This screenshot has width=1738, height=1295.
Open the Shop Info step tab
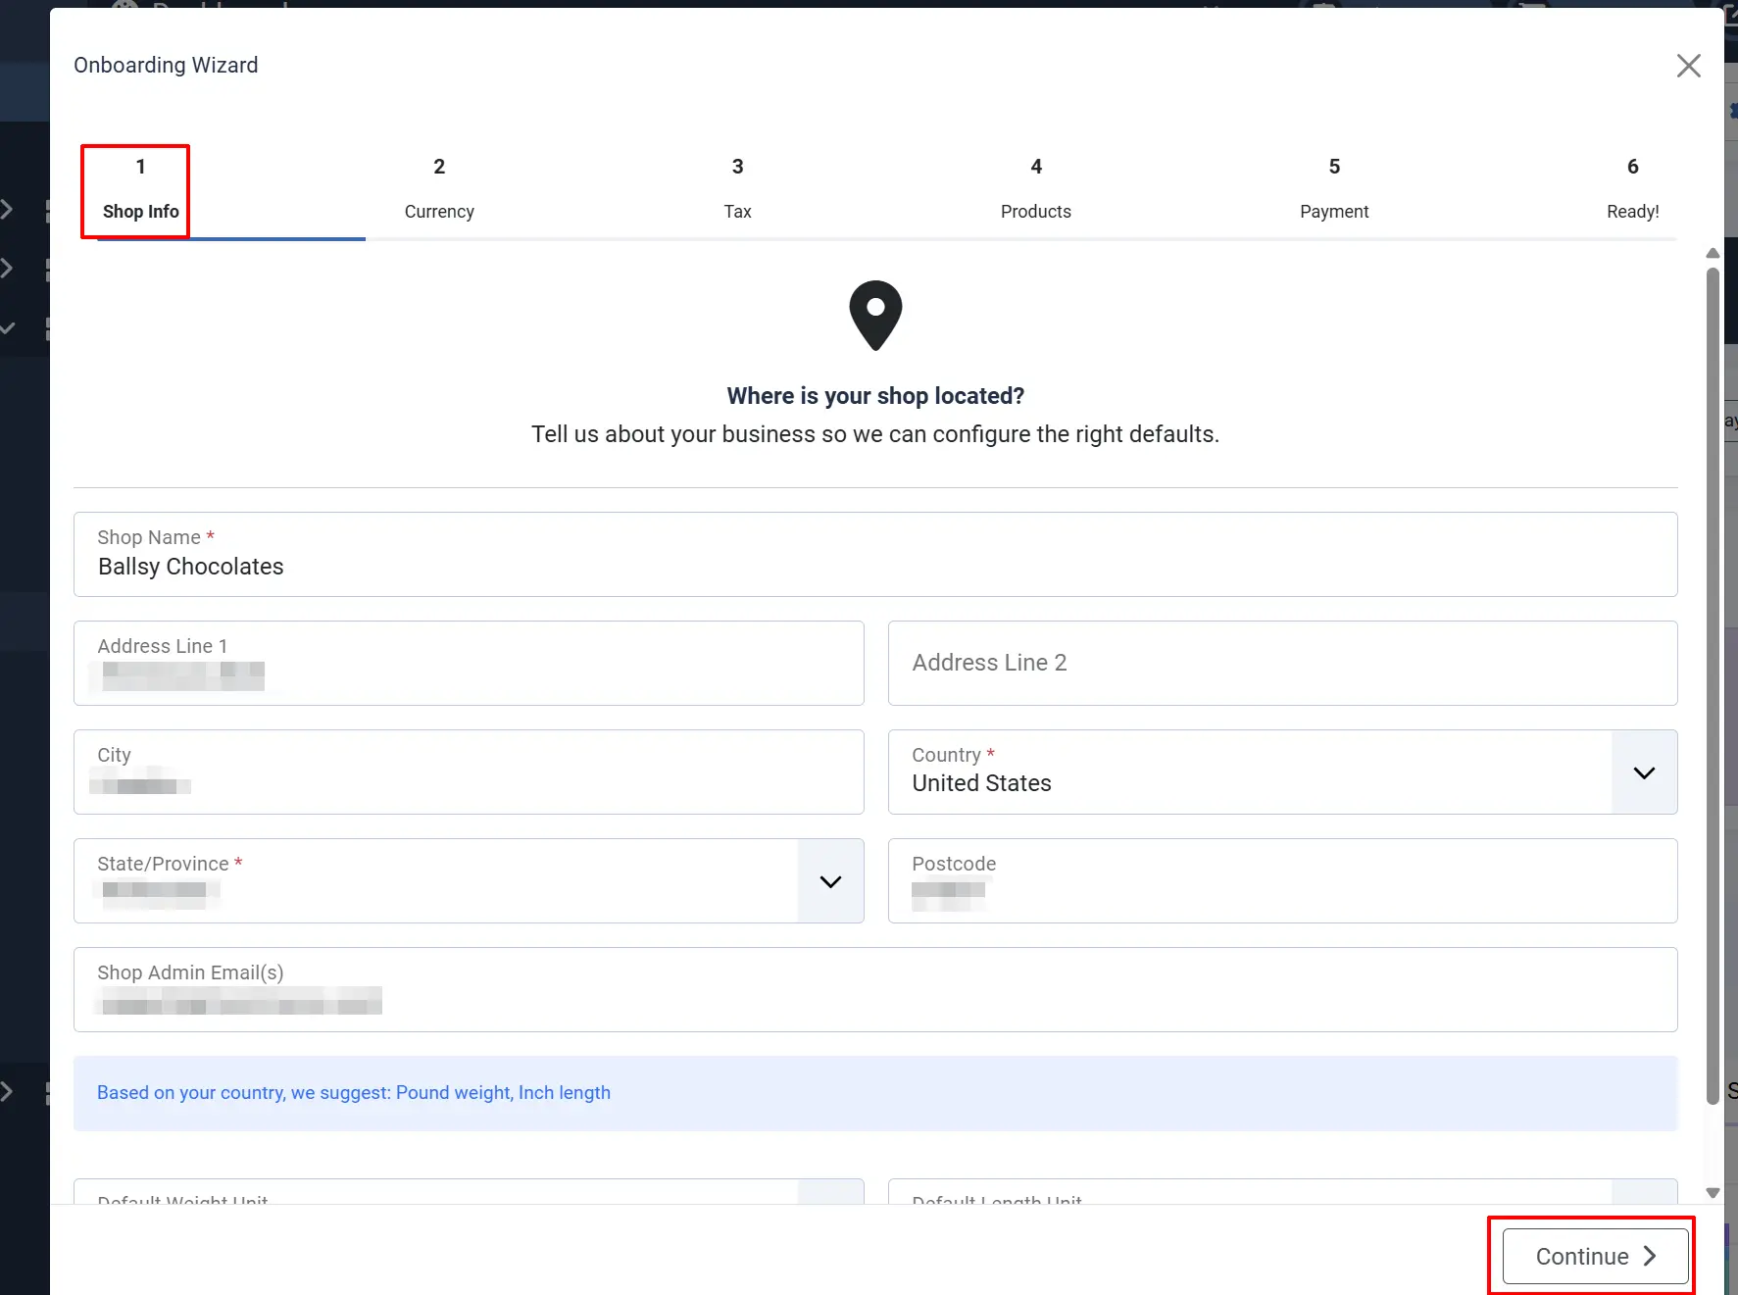pos(140,190)
